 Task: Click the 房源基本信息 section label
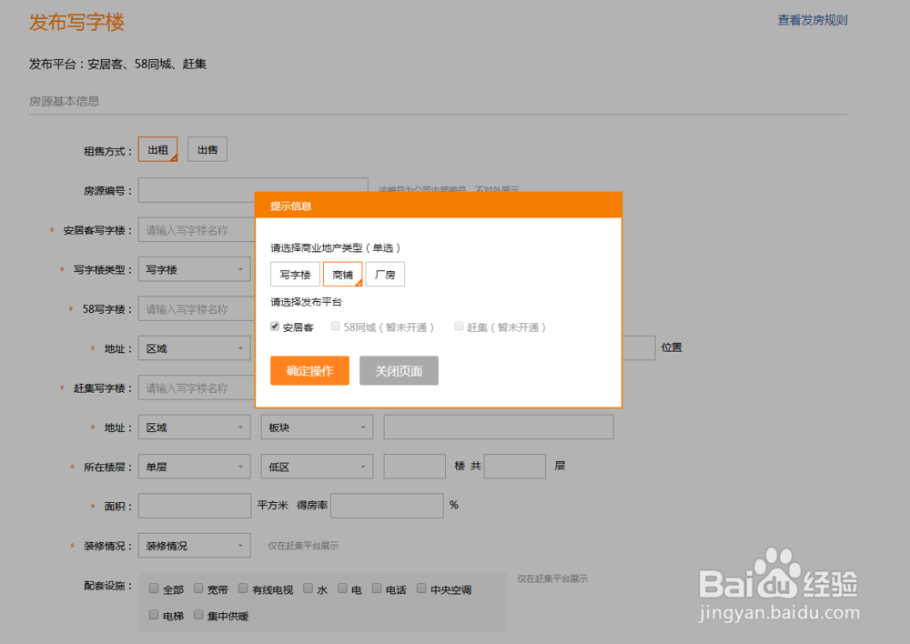[65, 101]
